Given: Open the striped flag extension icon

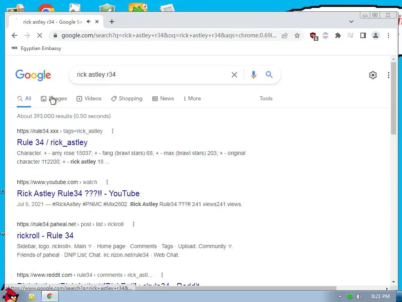Looking at the screenshot, I should (x=325, y=35).
